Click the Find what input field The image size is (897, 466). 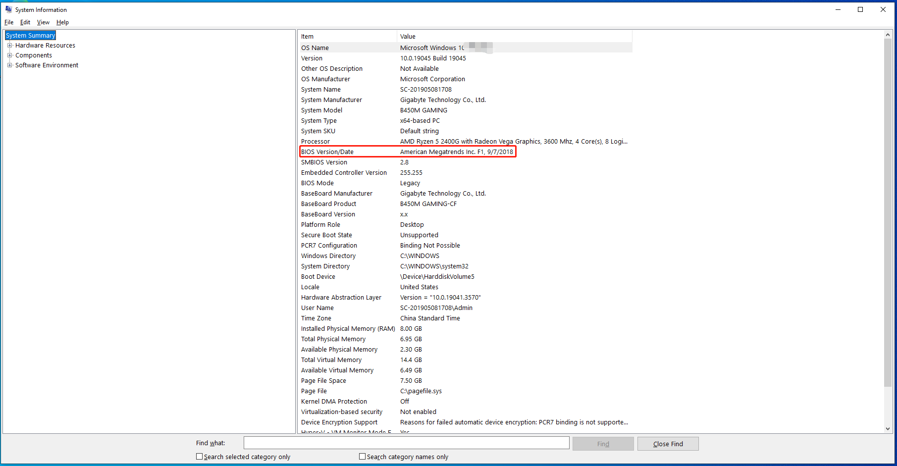(406, 443)
